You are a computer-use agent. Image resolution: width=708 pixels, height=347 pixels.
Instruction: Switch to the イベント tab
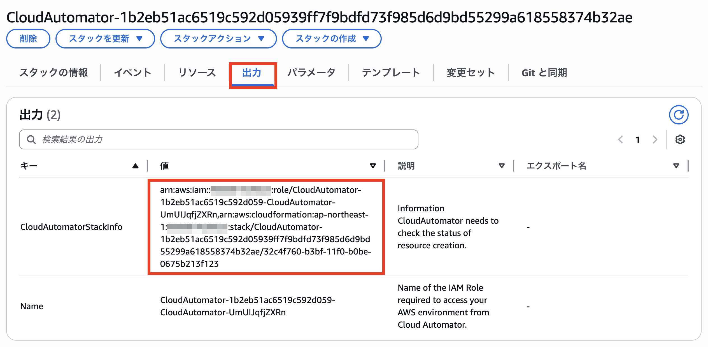click(x=132, y=73)
